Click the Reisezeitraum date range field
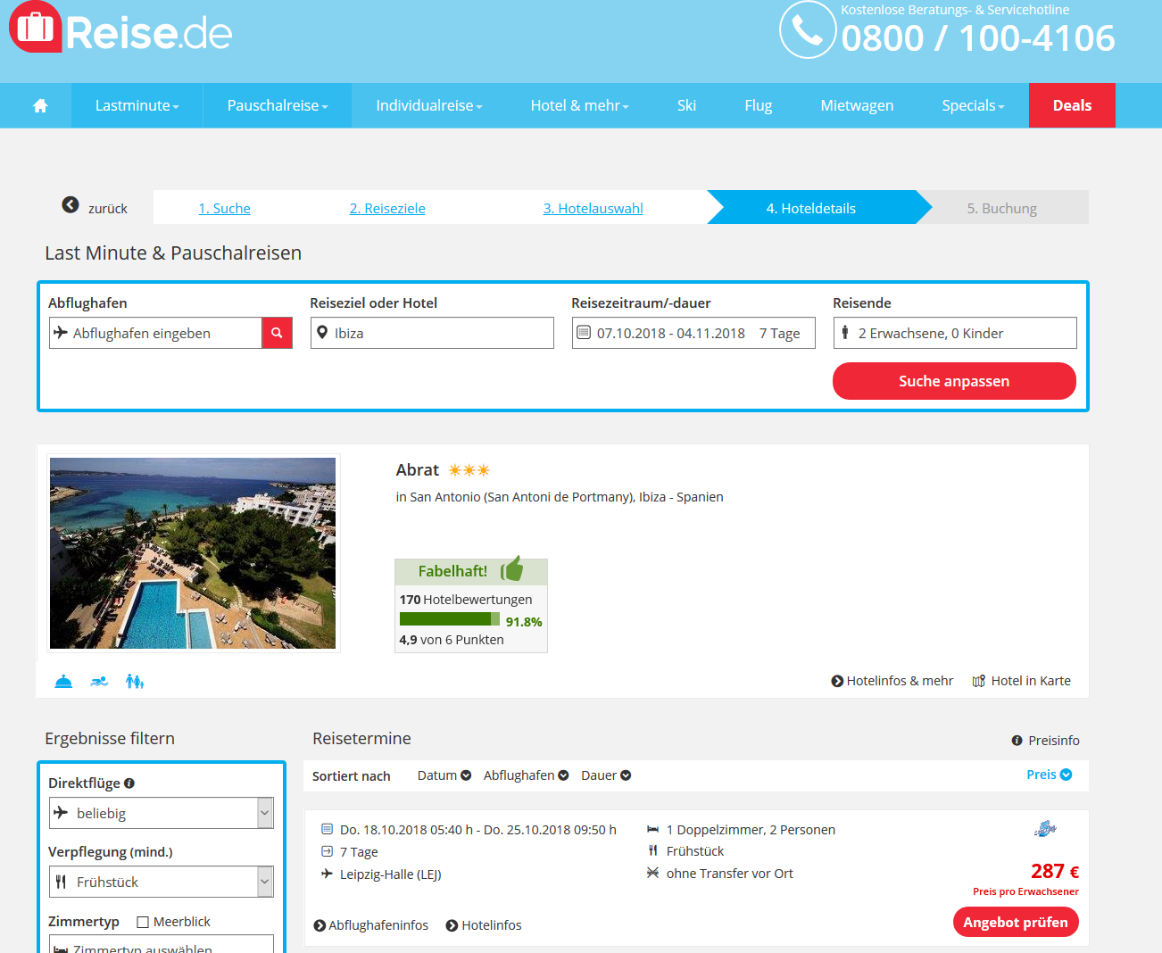 [x=693, y=333]
